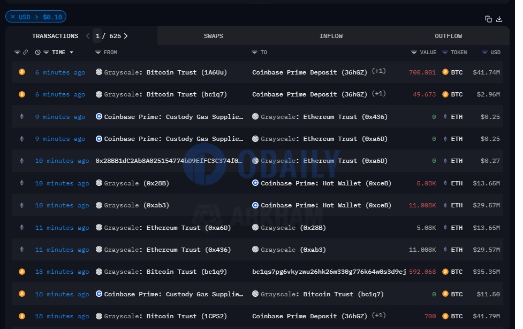Open Grayscale: Ethereum Trust (0x436) sender
This screenshot has height=329, width=523.
tap(168, 250)
